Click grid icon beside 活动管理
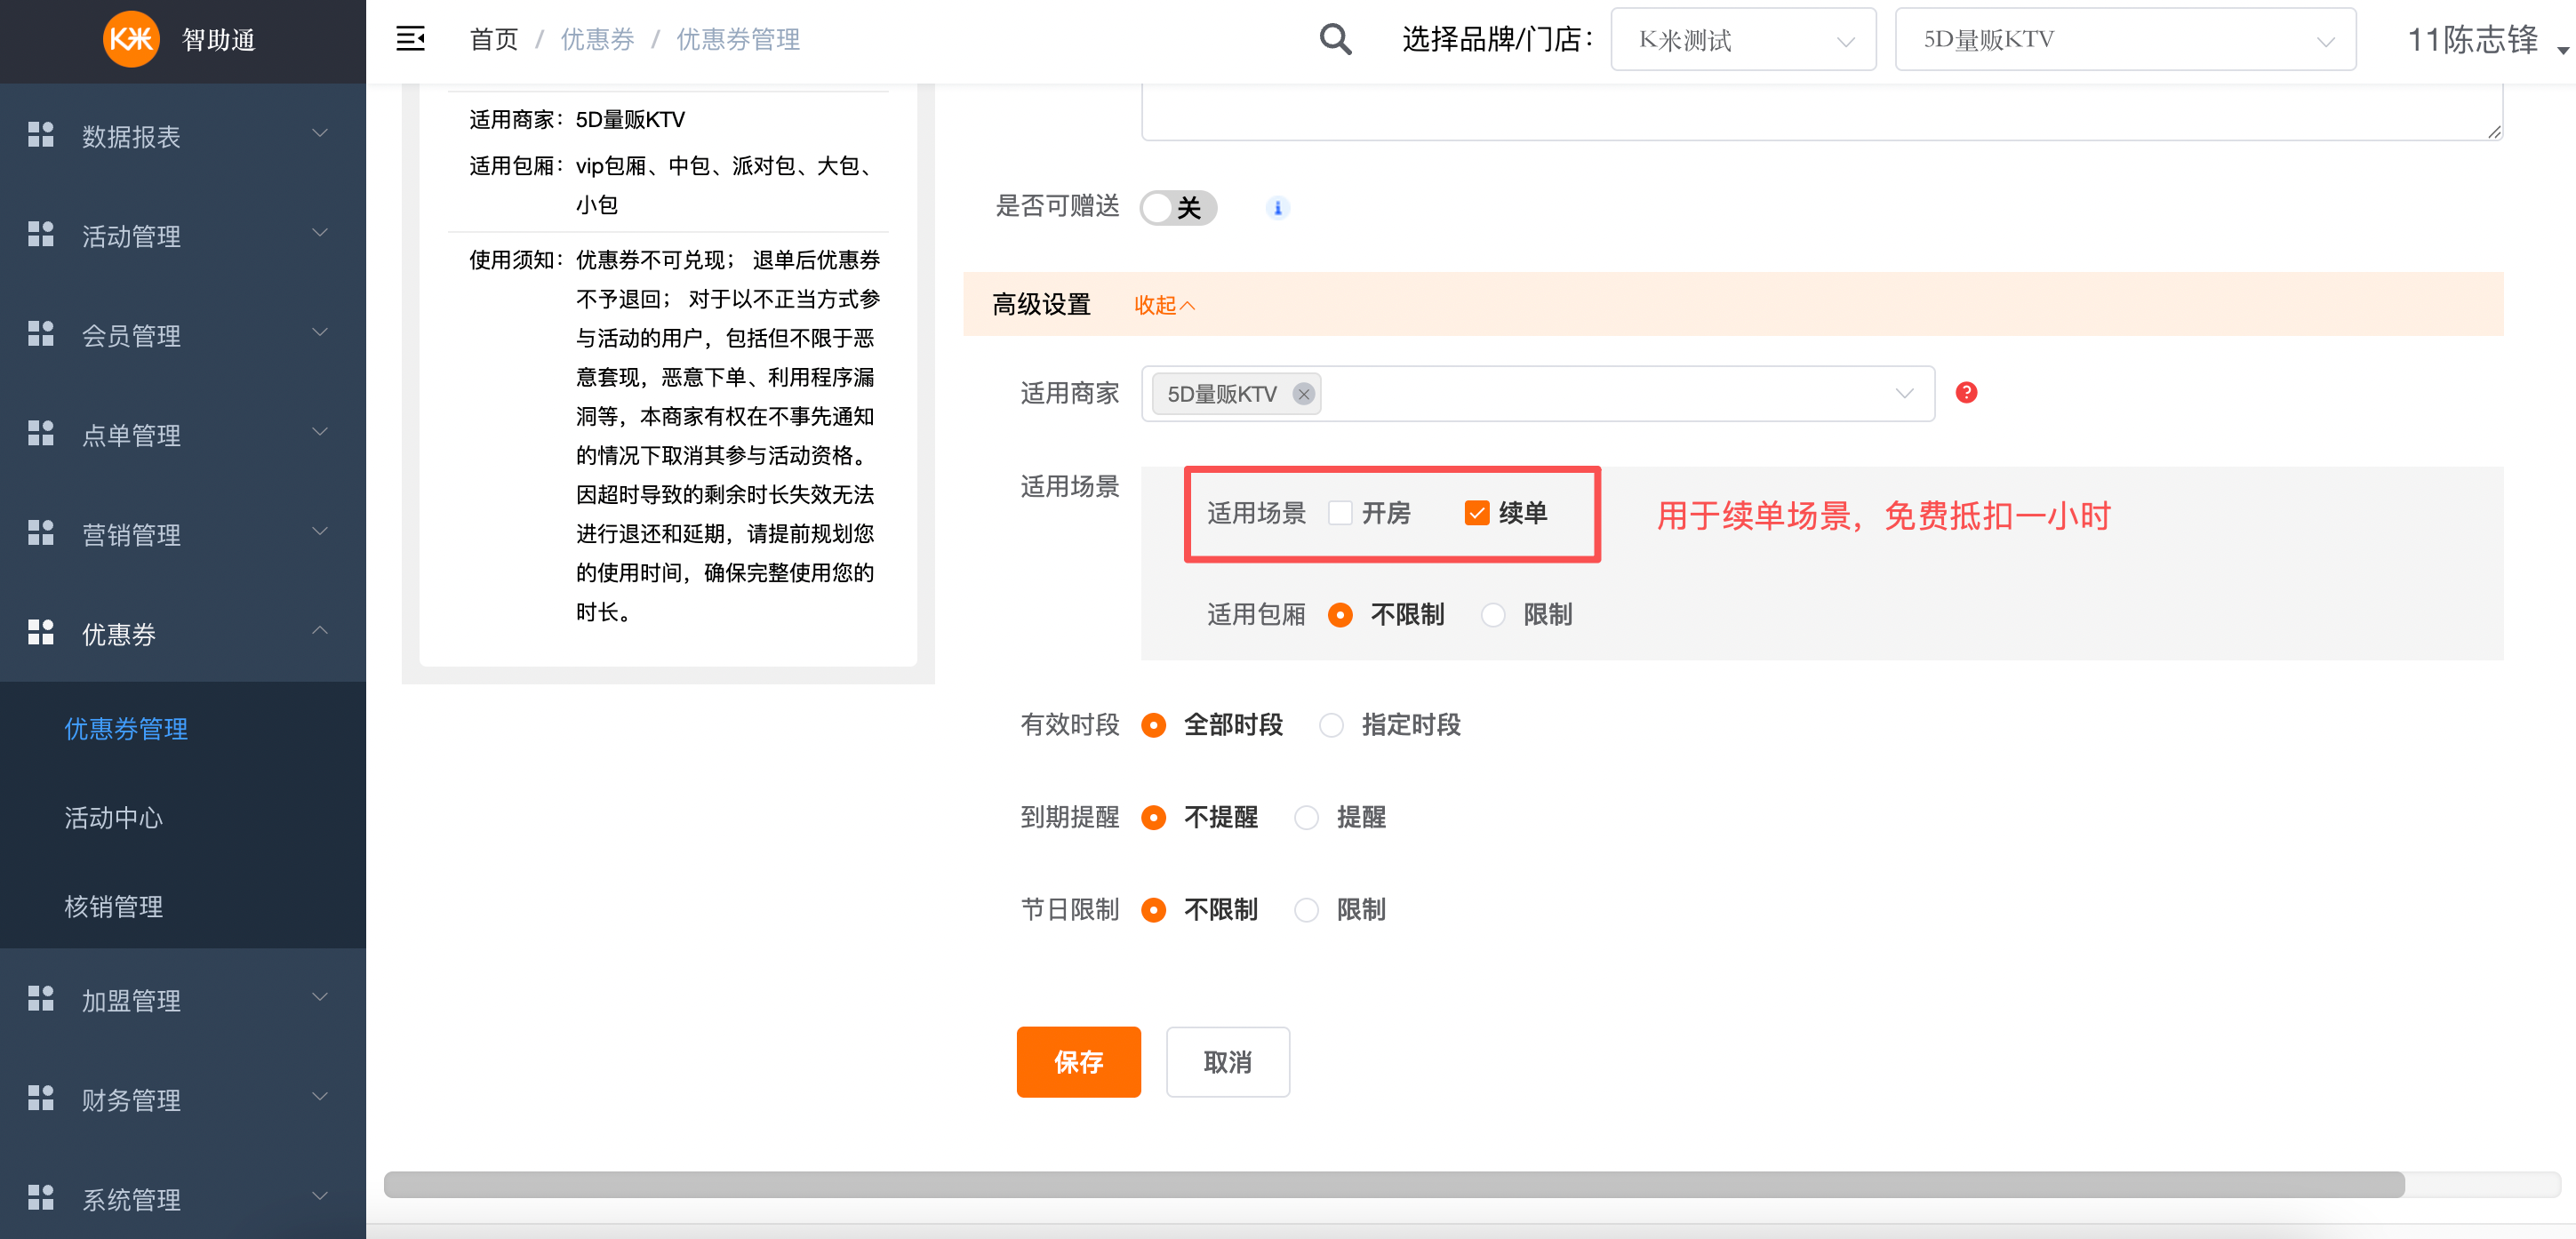Image resolution: width=2576 pixels, height=1239 pixels. (41, 234)
